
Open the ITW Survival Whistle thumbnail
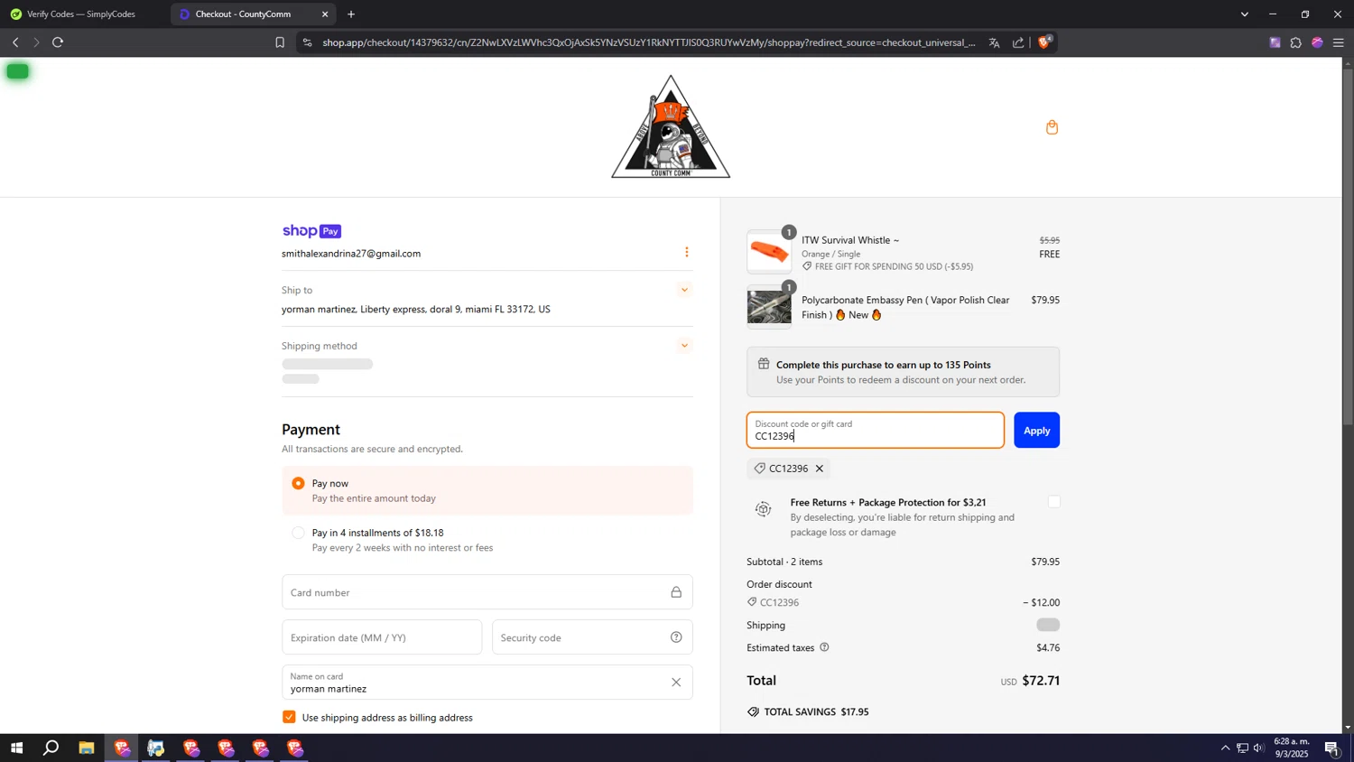tap(769, 252)
